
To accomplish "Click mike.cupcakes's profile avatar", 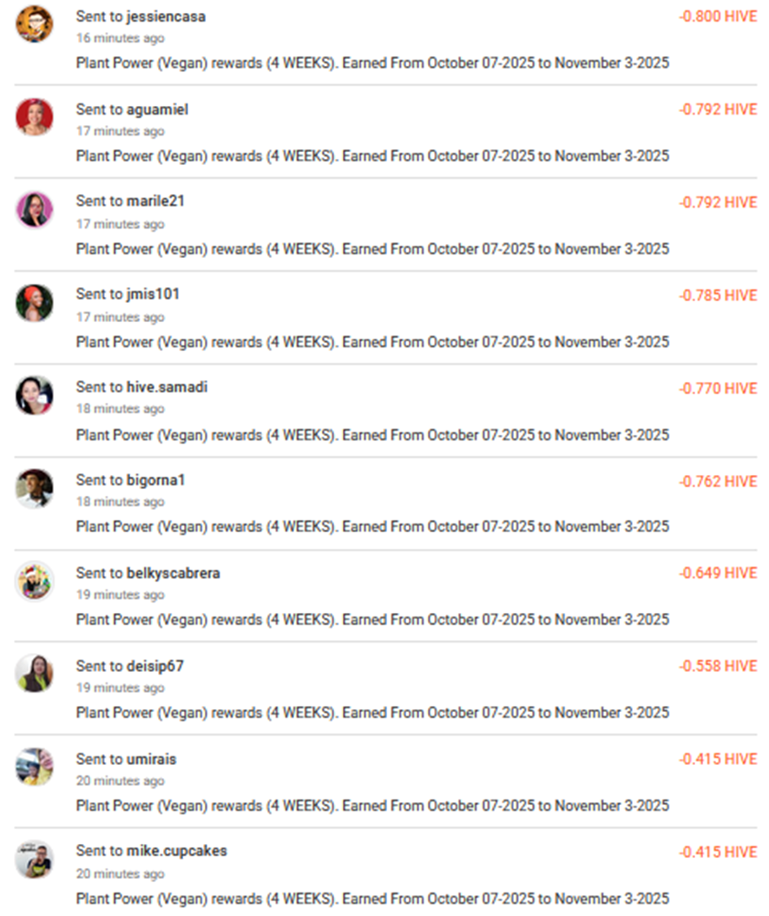I will click(x=35, y=860).
